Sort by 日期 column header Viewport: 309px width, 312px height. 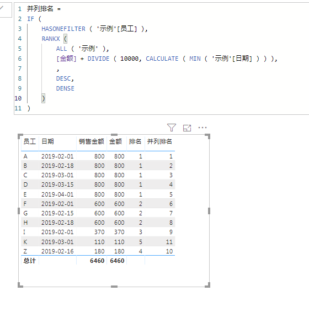[x=47, y=141]
